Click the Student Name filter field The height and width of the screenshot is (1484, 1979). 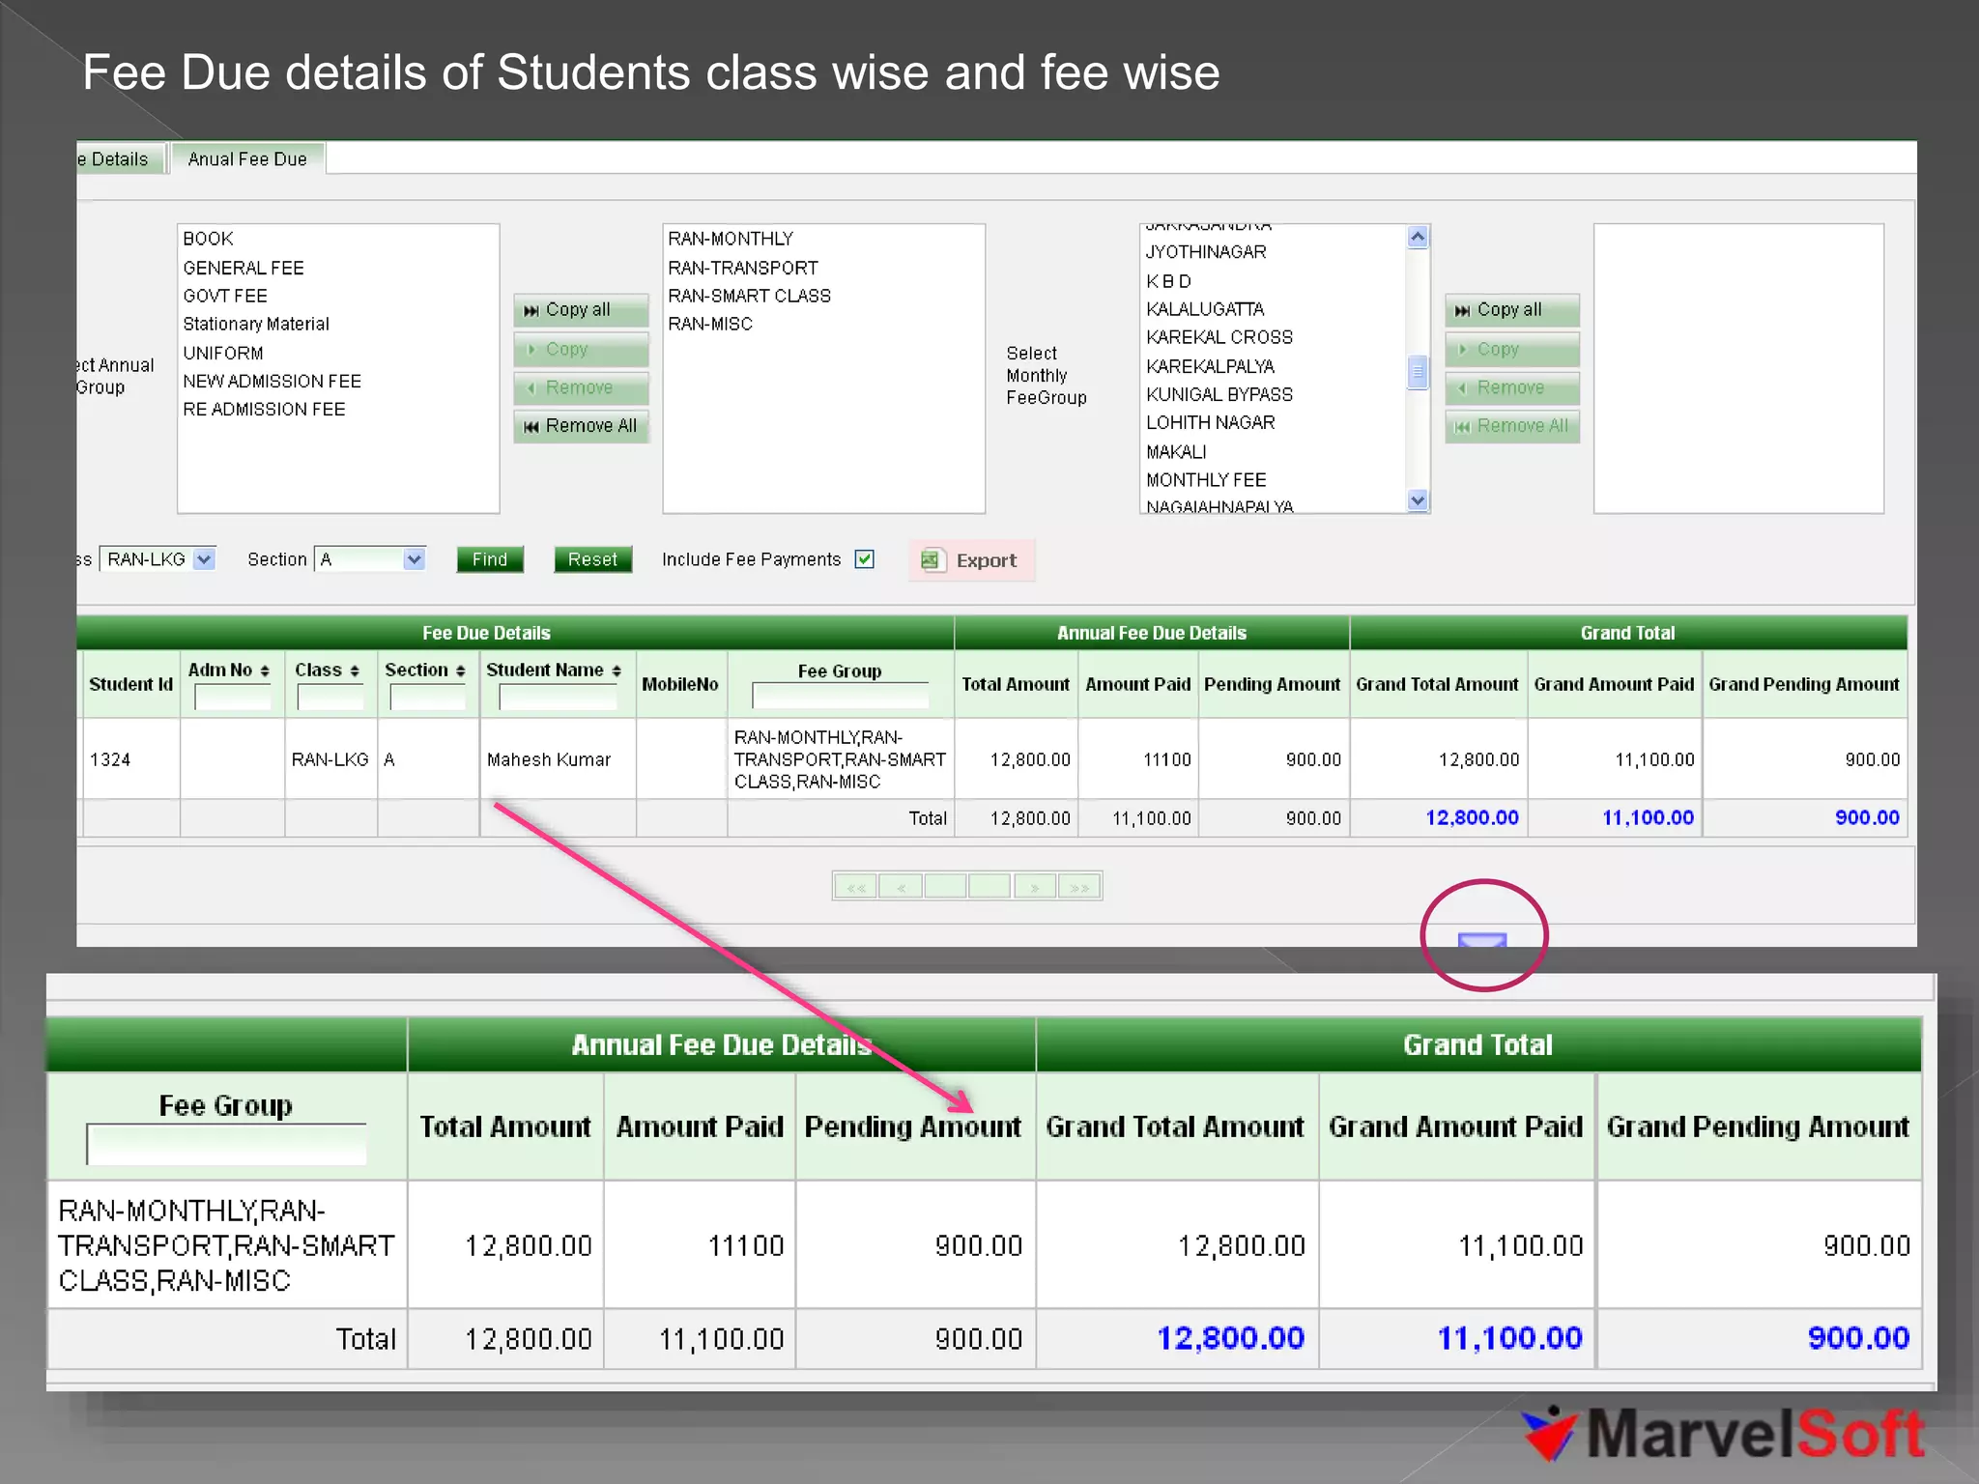(558, 698)
